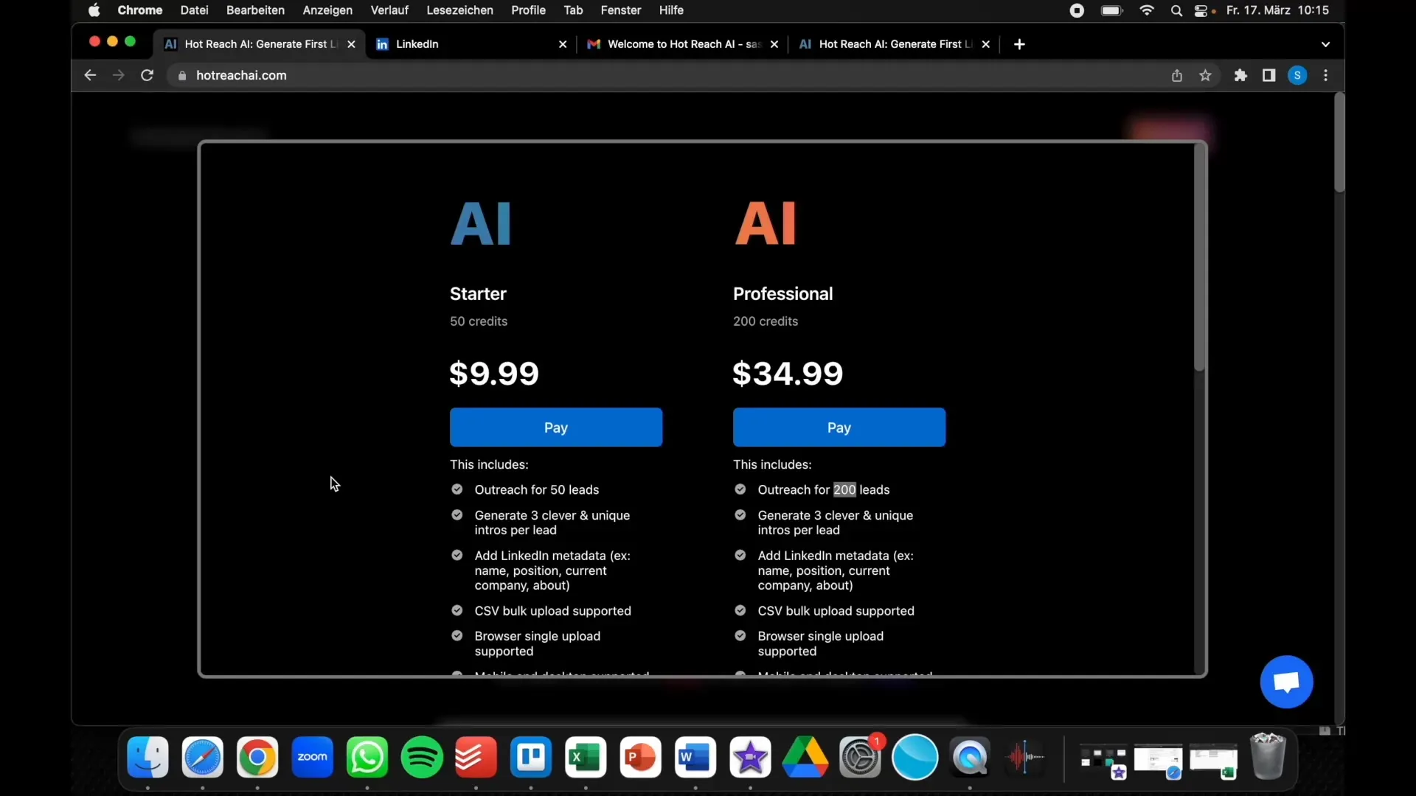Close the LinkedIn tab
Image resolution: width=1416 pixels, height=796 pixels.
[x=563, y=44]
